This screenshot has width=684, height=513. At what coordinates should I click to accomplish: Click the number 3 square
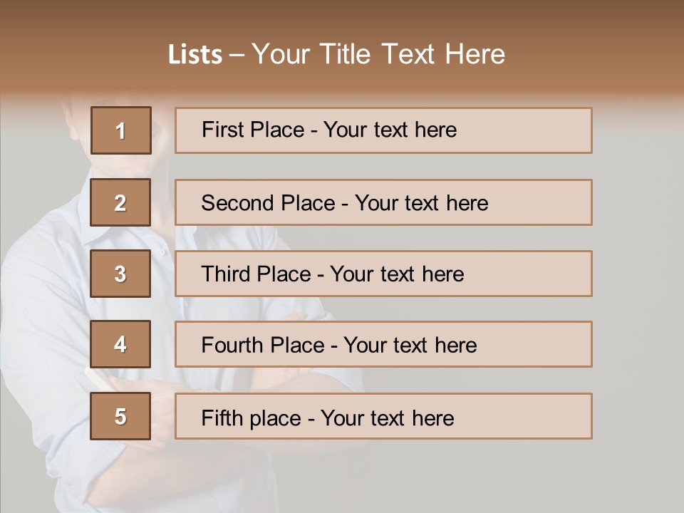point(120,274)
